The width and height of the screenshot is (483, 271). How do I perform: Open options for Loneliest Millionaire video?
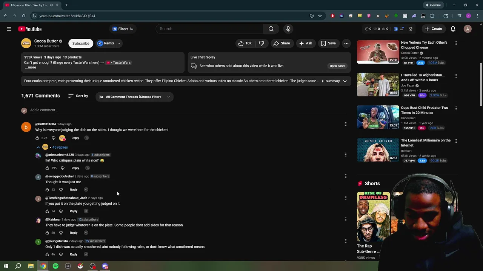[456, 141]
